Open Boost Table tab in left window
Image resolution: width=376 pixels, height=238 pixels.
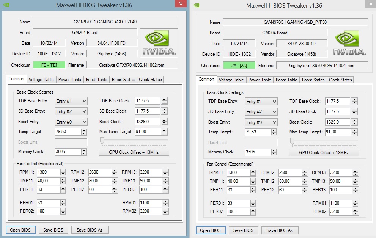pyautogui.click(x=96, y=80)
